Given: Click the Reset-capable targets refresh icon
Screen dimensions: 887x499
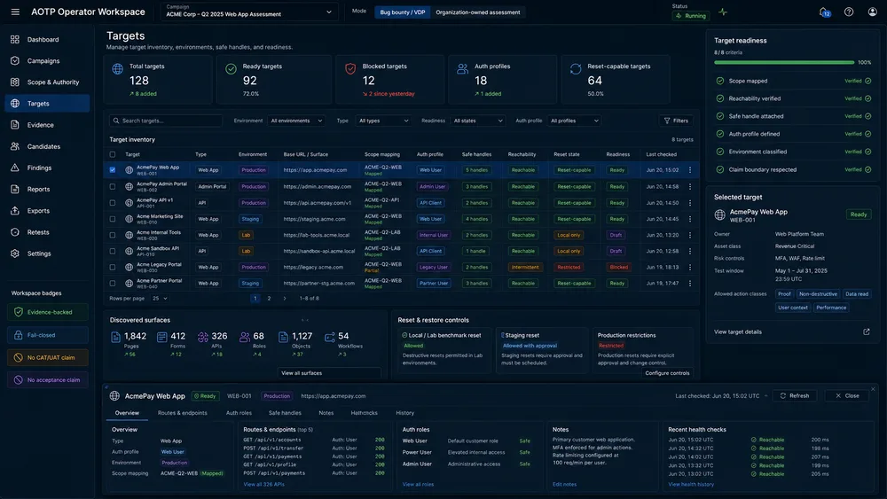Looking at the screenshot, I should click(576, 69).
